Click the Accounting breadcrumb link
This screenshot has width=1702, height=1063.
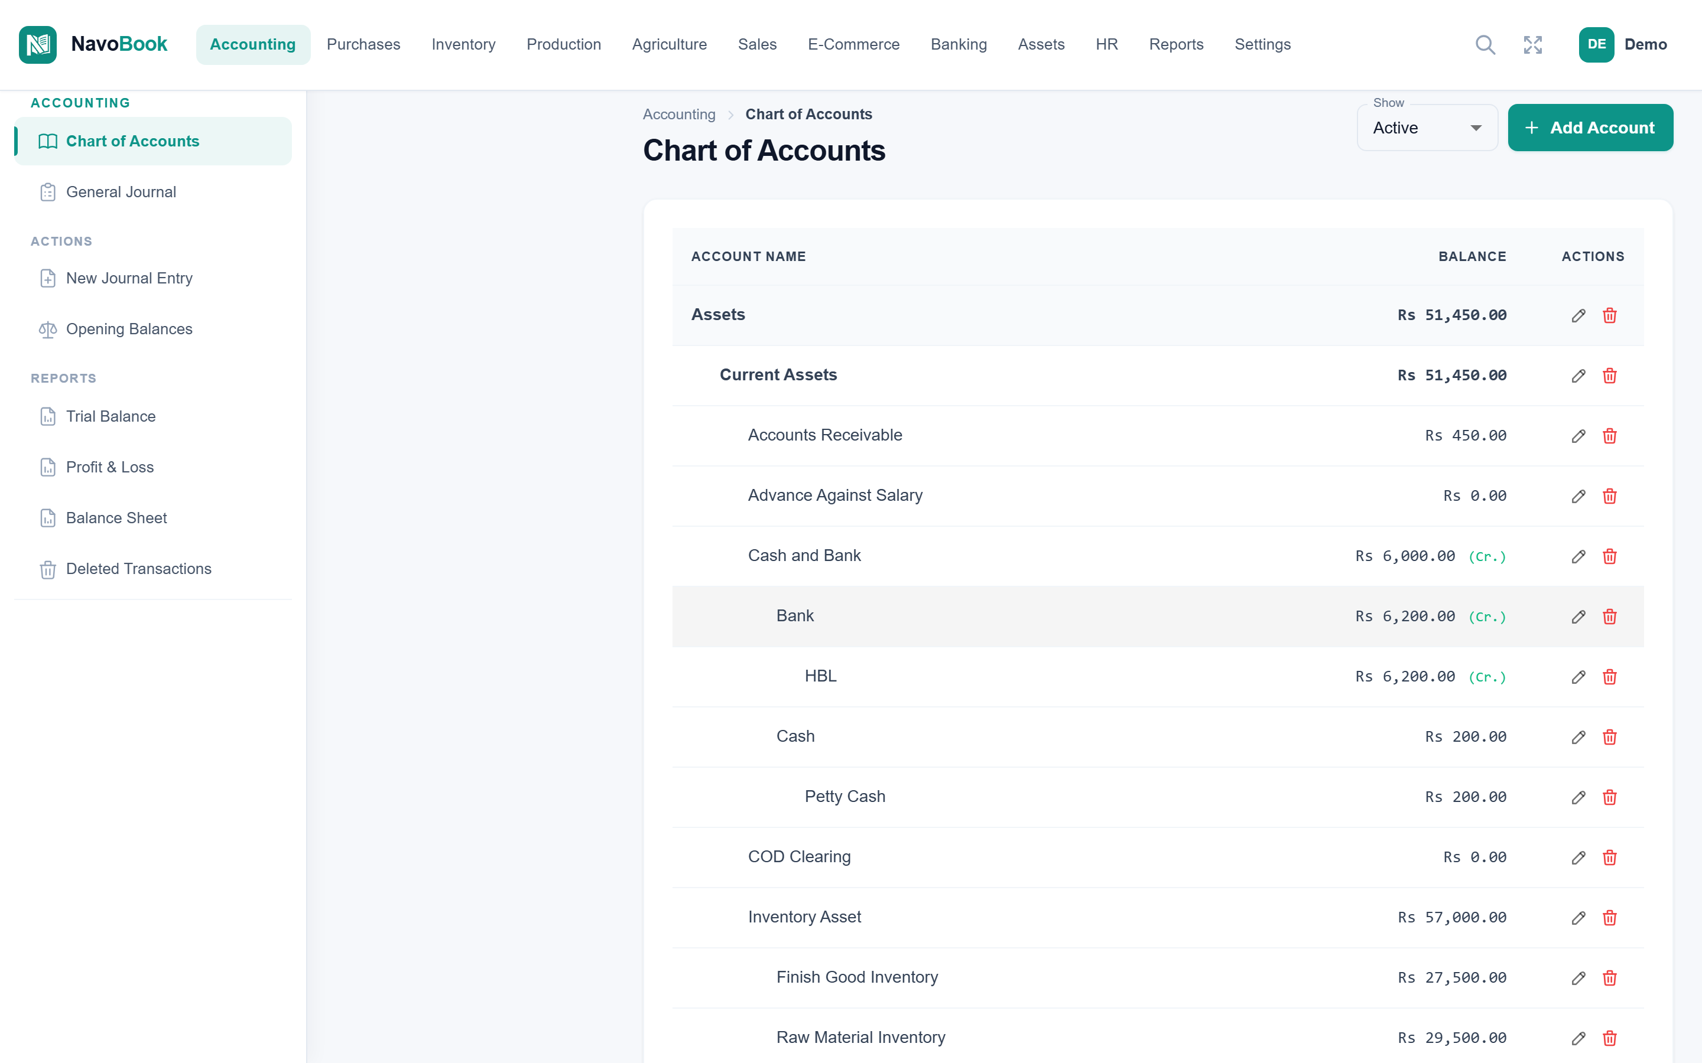[x=678, y=114]
